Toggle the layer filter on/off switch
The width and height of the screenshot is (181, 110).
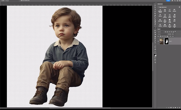click(x=175, y=32)
